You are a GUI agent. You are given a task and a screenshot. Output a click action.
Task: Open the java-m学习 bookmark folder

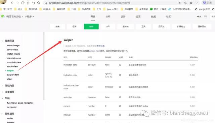111,9
